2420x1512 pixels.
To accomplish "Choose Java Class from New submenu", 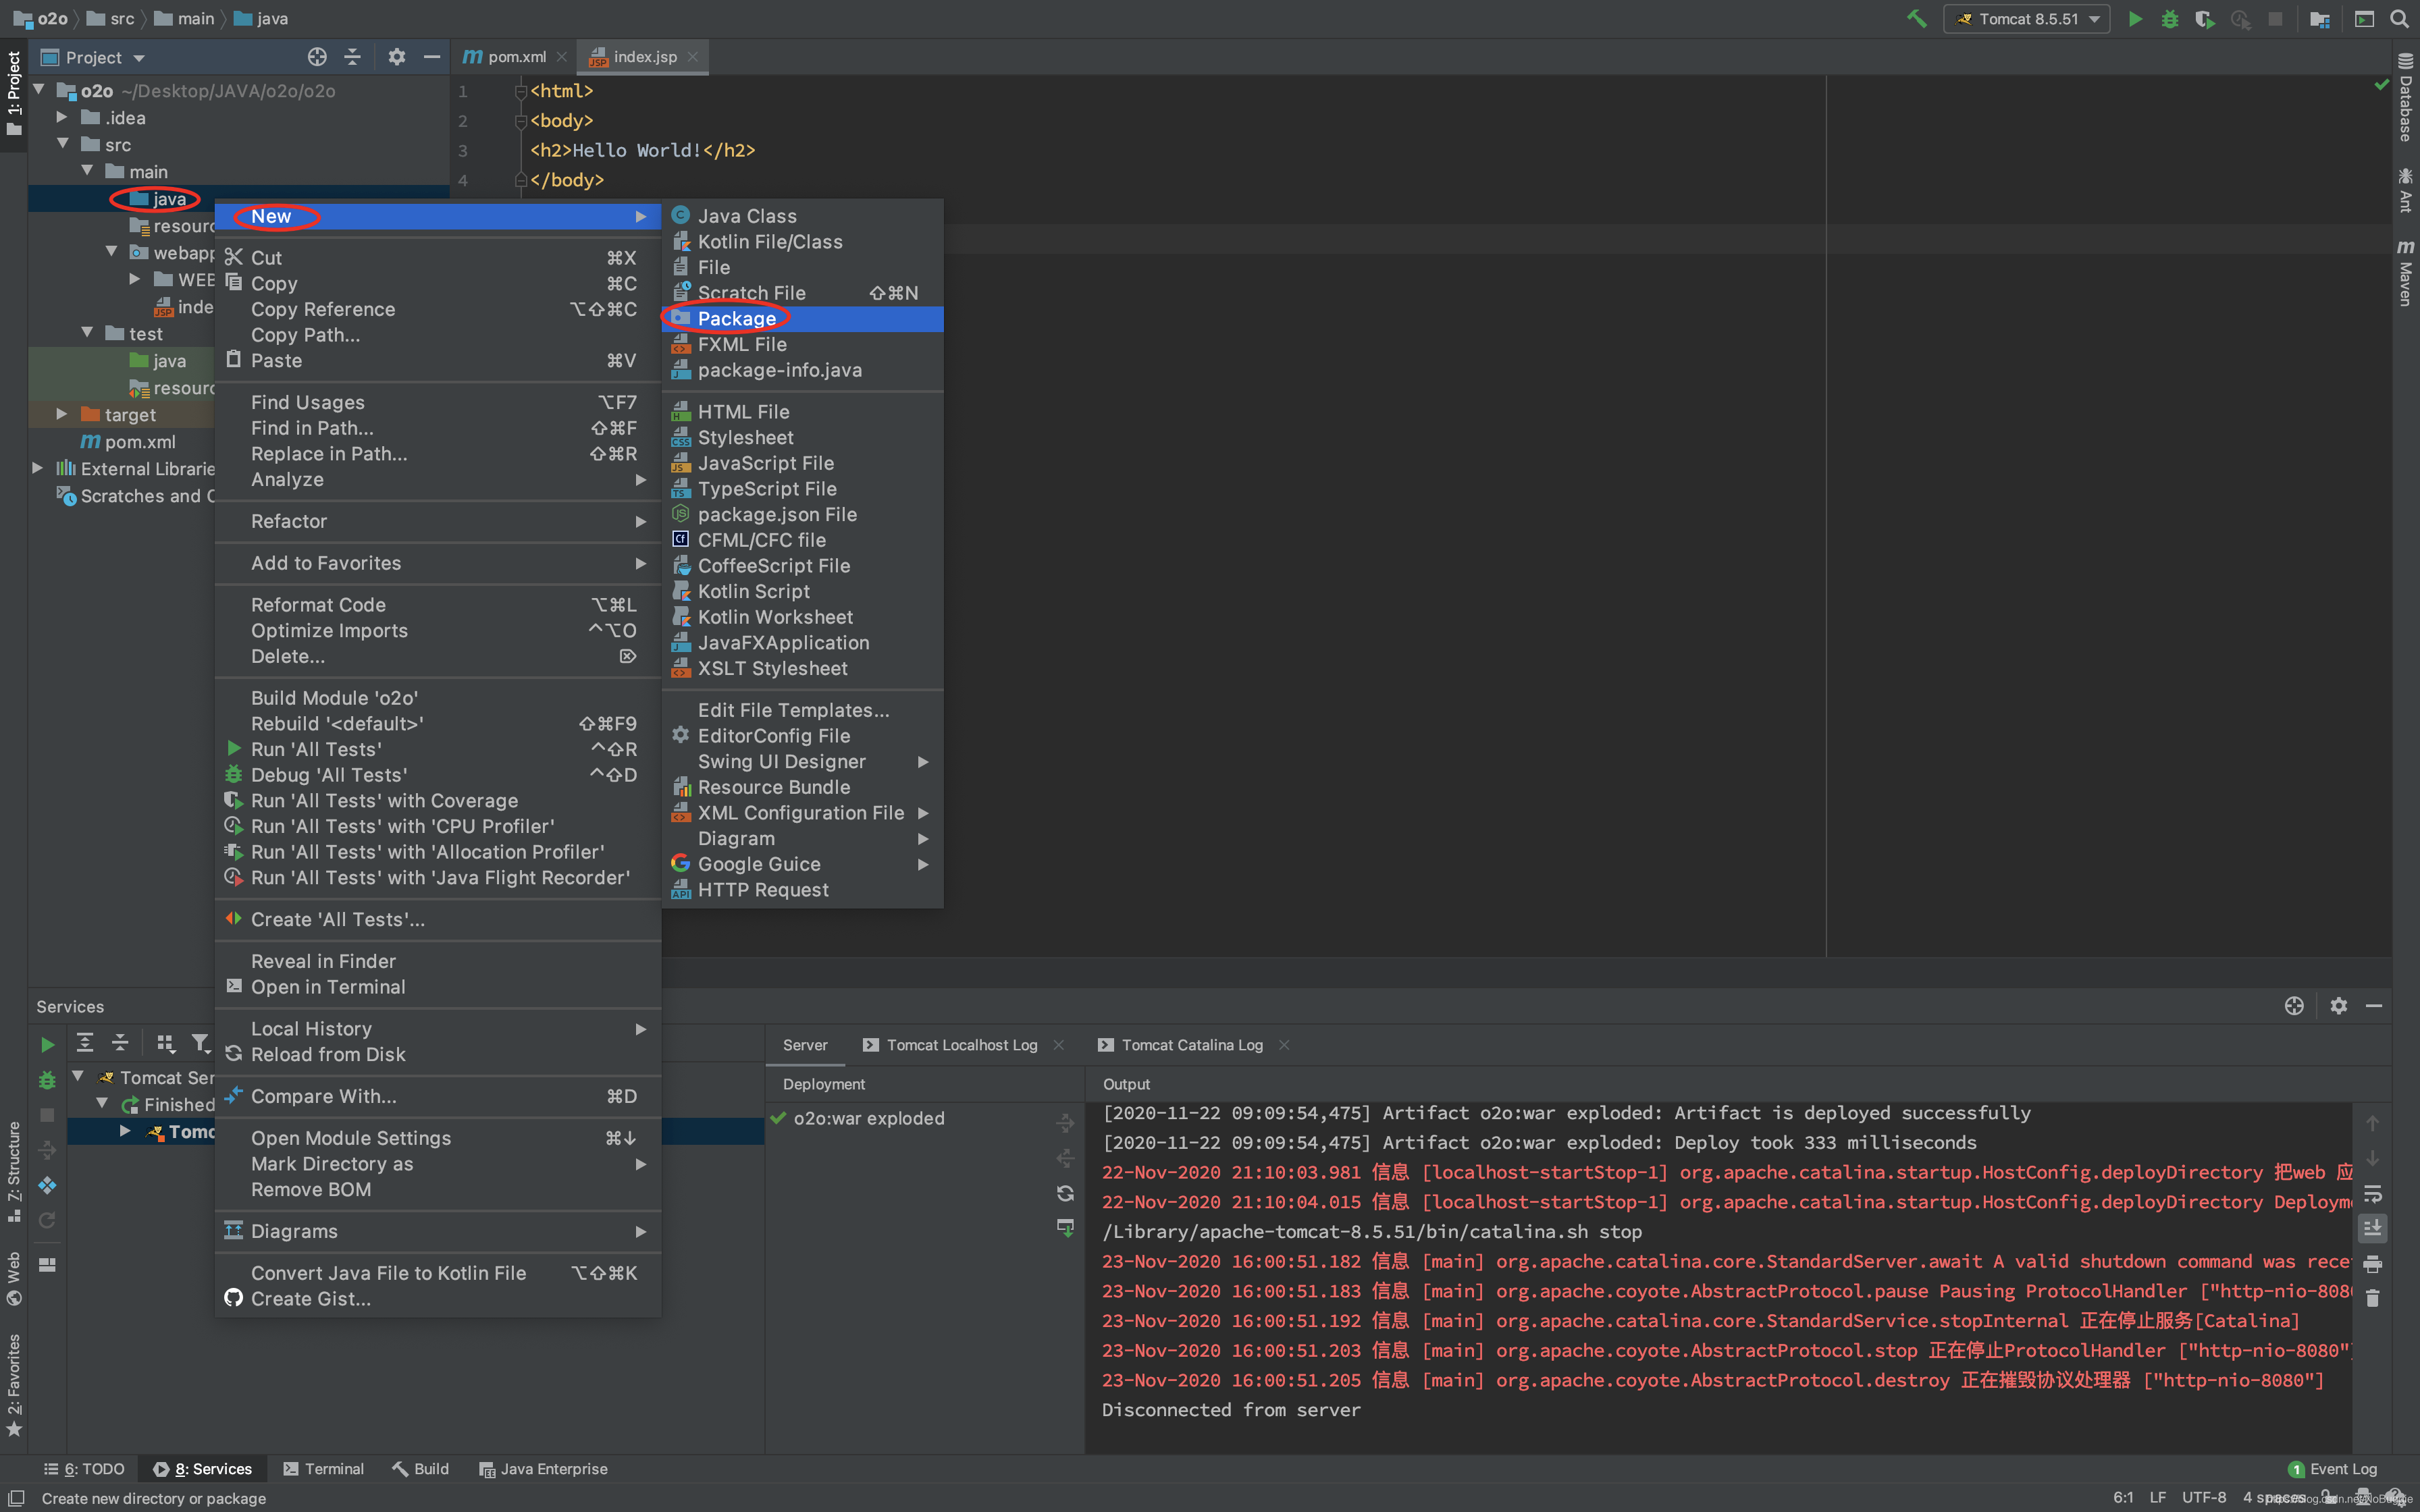I will (746, 216).
